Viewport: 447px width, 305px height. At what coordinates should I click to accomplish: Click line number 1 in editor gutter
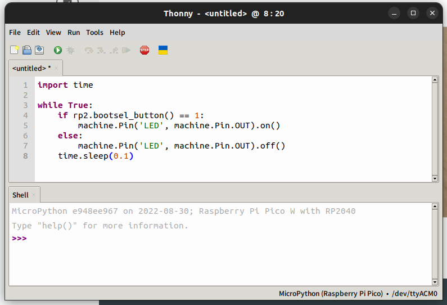(25, 85)
